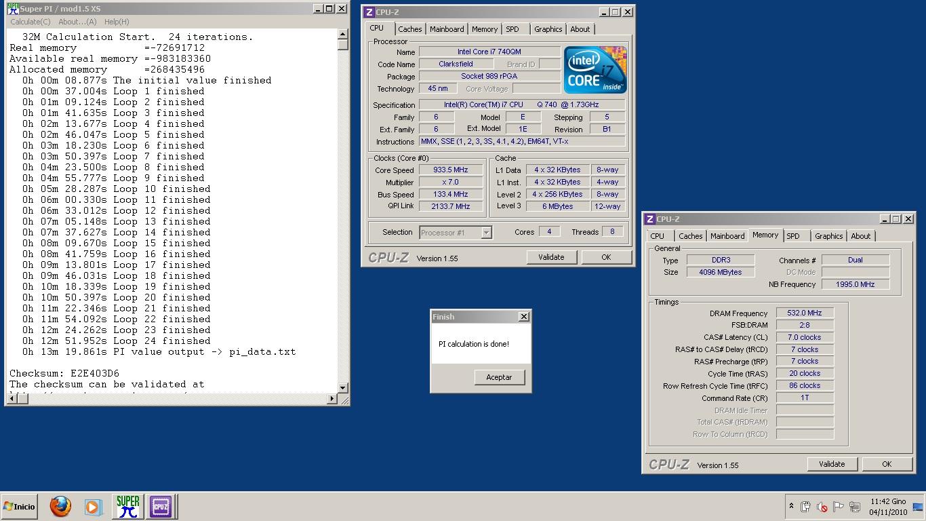Click Aceptar in Finish dialog
Screen dimensions: 926x521
pos(500,377)
